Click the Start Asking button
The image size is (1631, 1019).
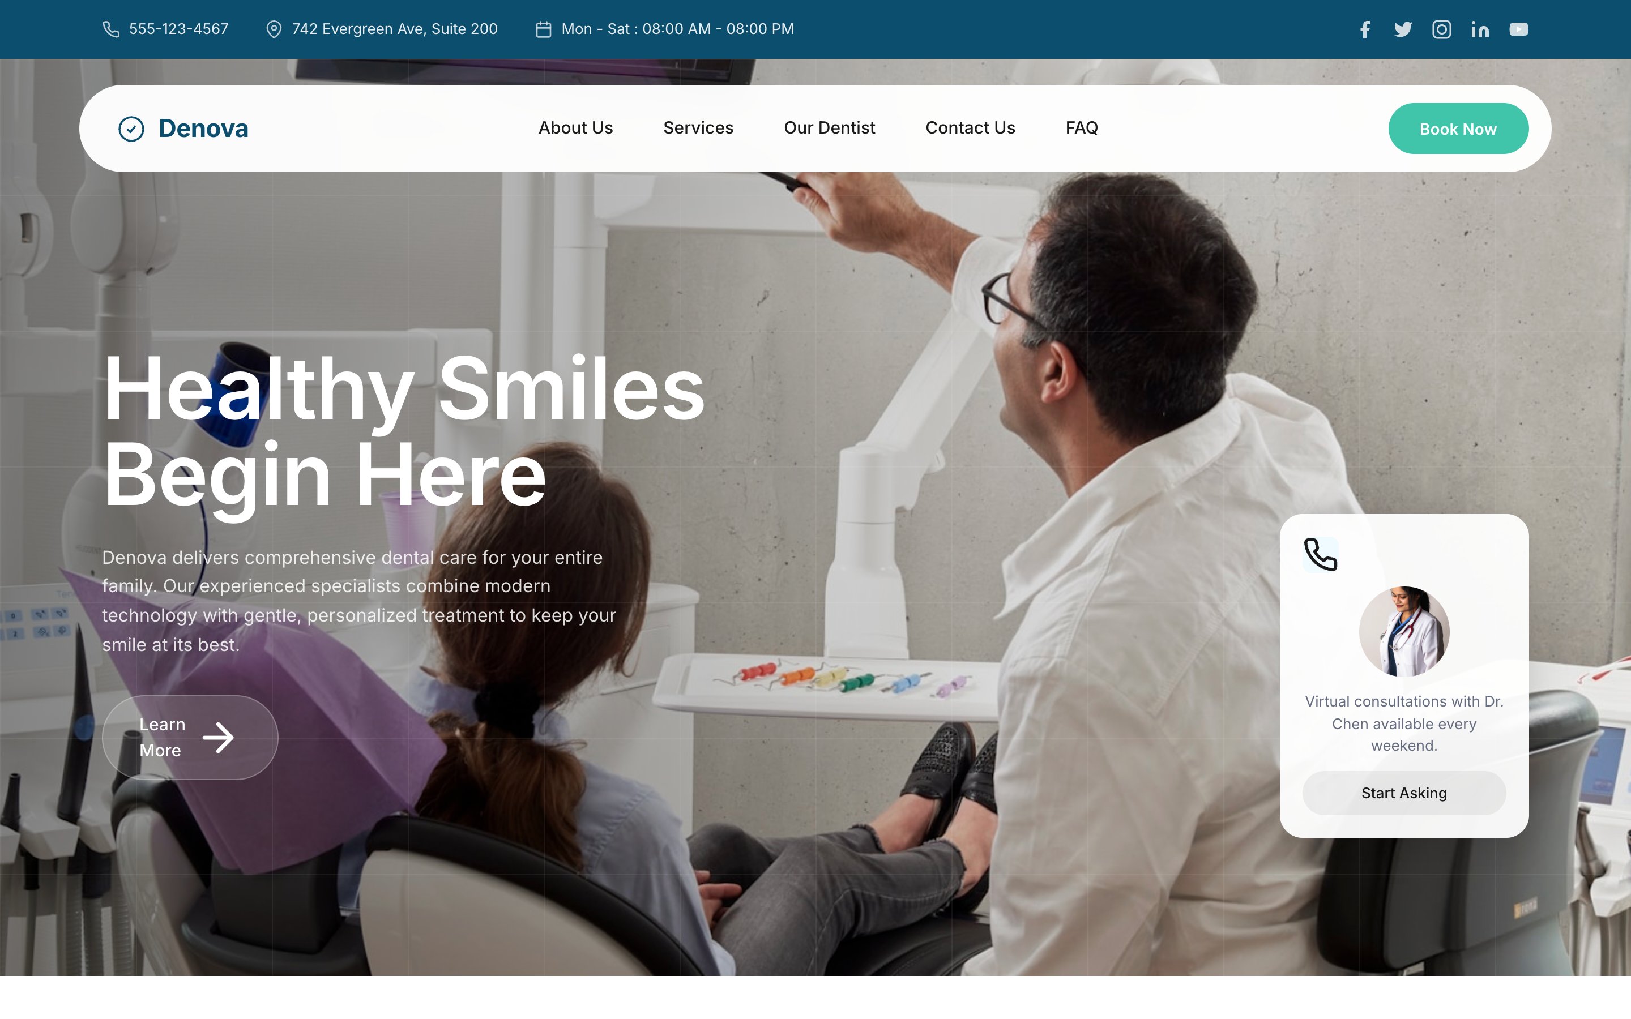coord(1404,793)
